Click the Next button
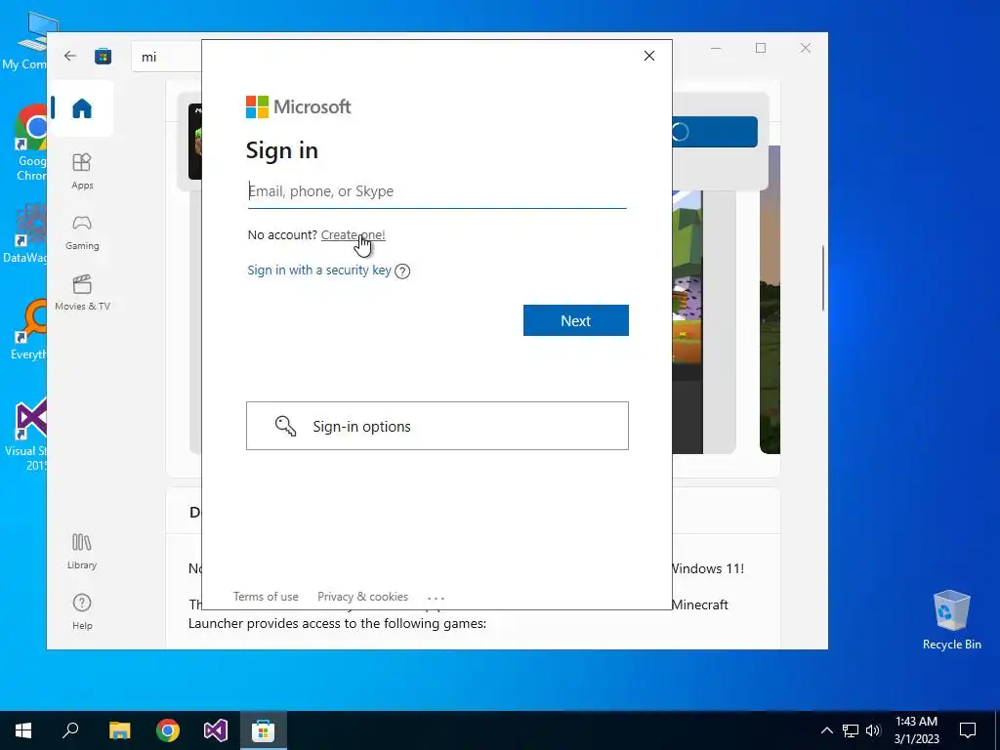Screen dimensions: 1000x750 [575, 320]
